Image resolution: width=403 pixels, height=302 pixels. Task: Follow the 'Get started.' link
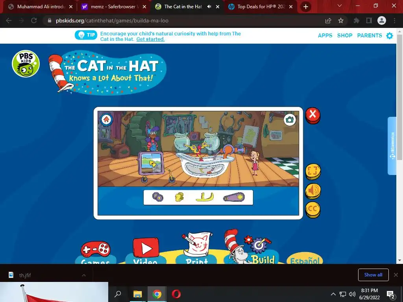150,39
